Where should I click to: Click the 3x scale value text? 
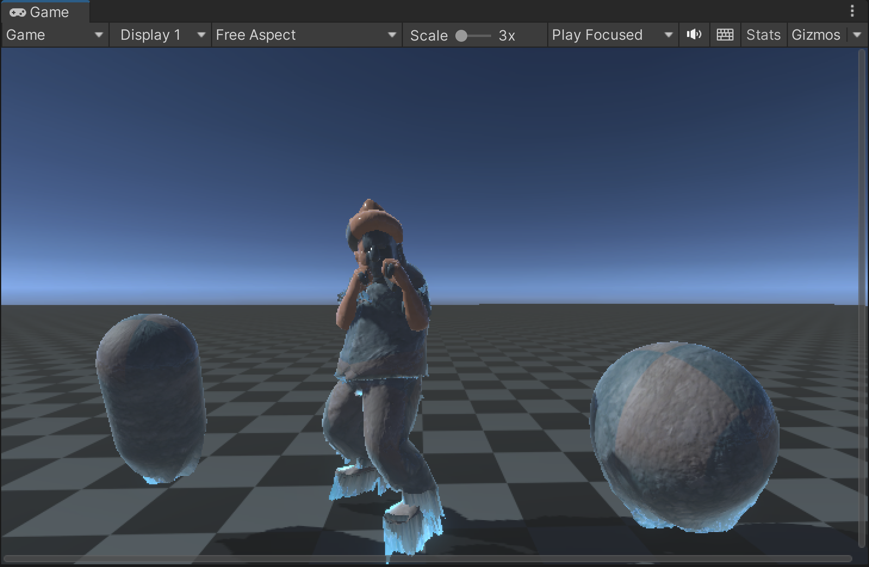click(507, 36)
